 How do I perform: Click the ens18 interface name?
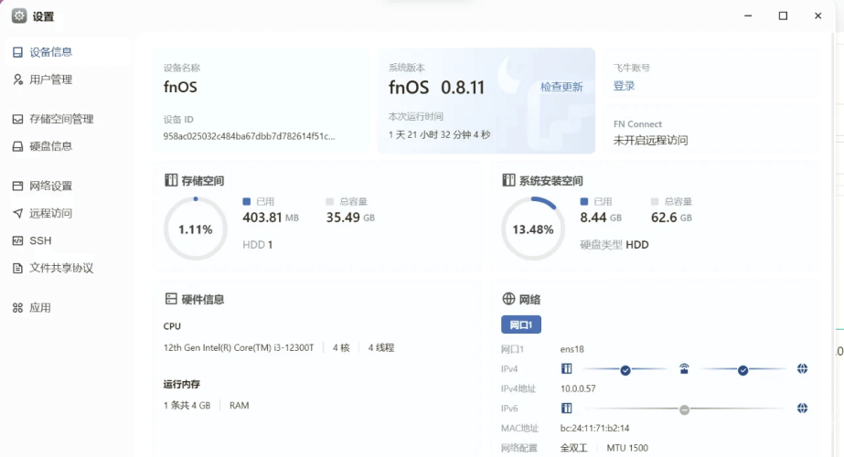[x=572, y=349]
